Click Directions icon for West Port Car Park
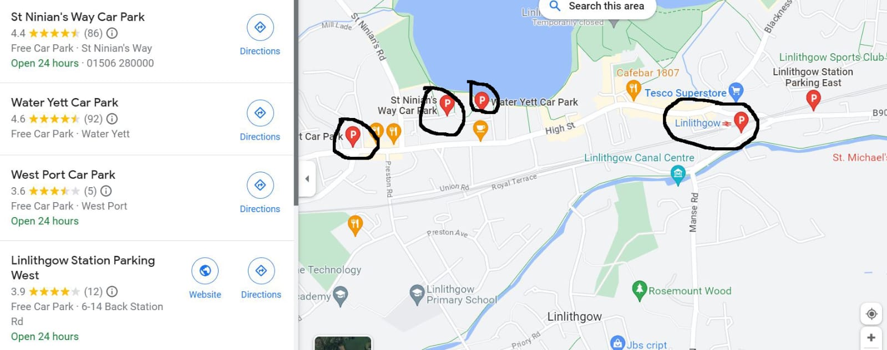Screen dimensions: 887x350 click(x=260, y=186)
